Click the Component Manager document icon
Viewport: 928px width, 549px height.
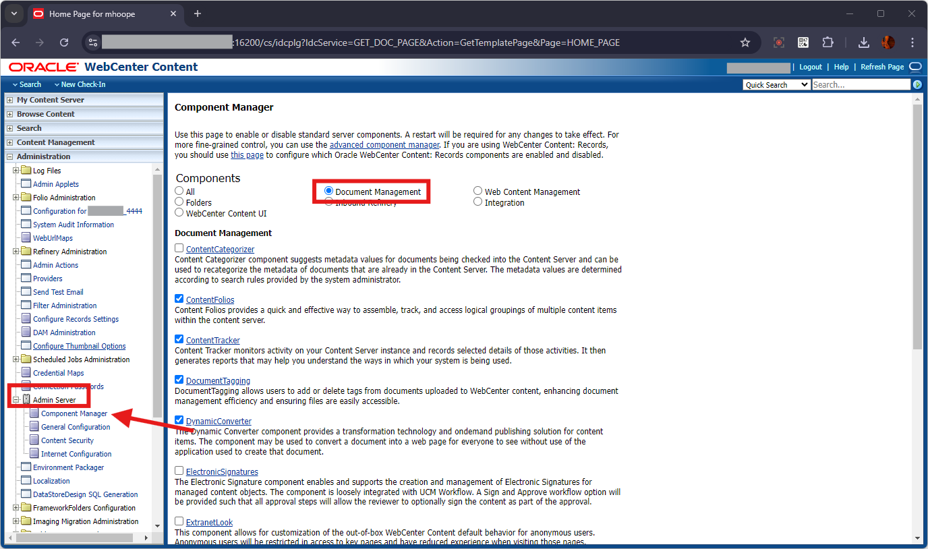coord(34,413)
